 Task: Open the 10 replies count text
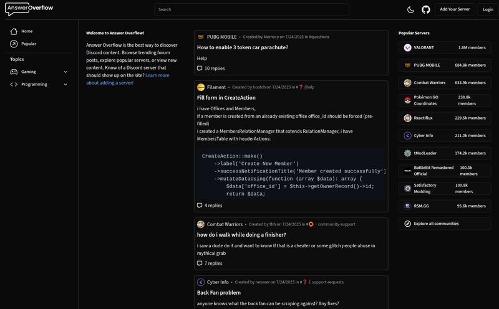[x=215, y=69]
